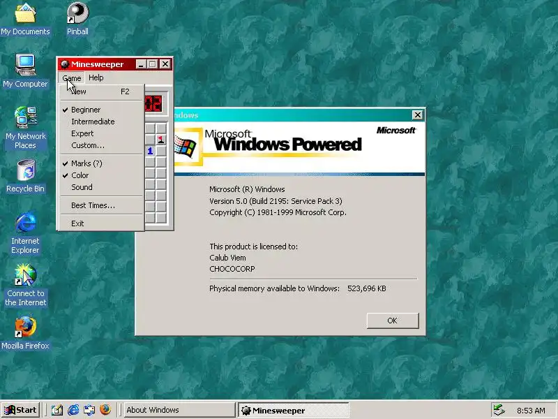This screenshot has height=419, width=558.
Task: Click the licensed name Calub Viem
Action: click(227, 258)
